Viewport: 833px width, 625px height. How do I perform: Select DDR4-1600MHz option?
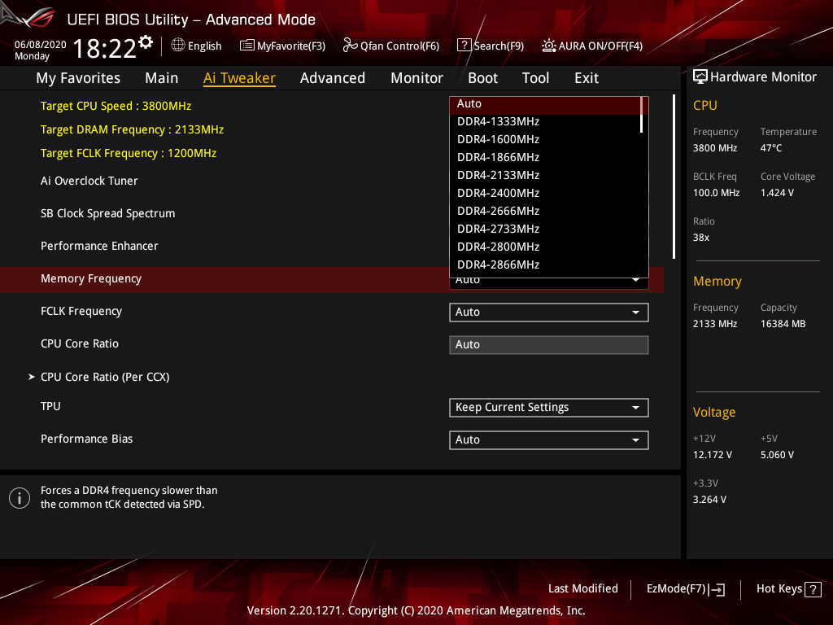pyautogui.click(x=545, y=140)
